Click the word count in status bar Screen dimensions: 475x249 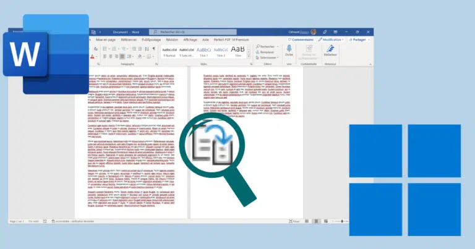33,221
